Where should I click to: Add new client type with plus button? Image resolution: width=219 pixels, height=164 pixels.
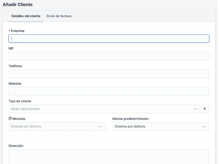coord(205,109)
